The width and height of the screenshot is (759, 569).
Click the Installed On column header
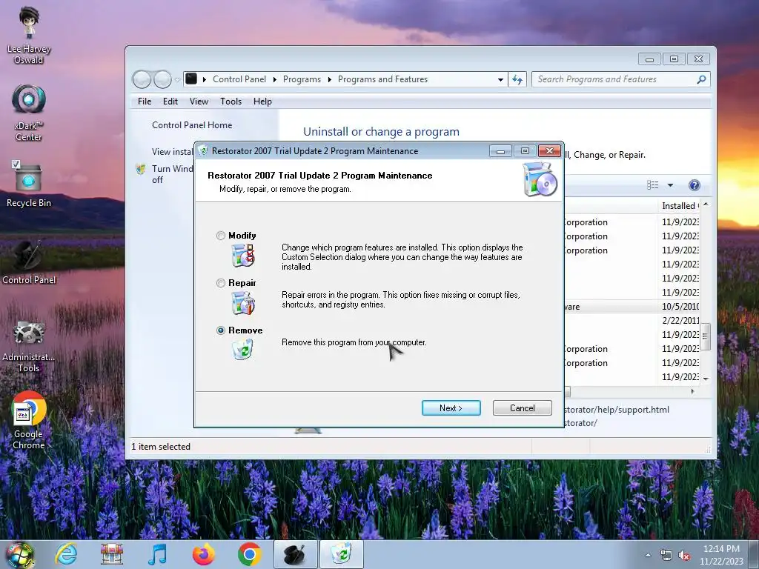pos(679,206)
